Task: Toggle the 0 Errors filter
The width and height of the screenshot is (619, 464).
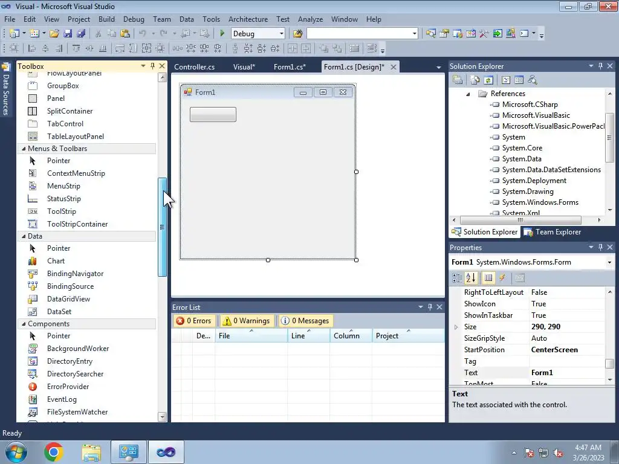Action: click(x=194, y=321)
